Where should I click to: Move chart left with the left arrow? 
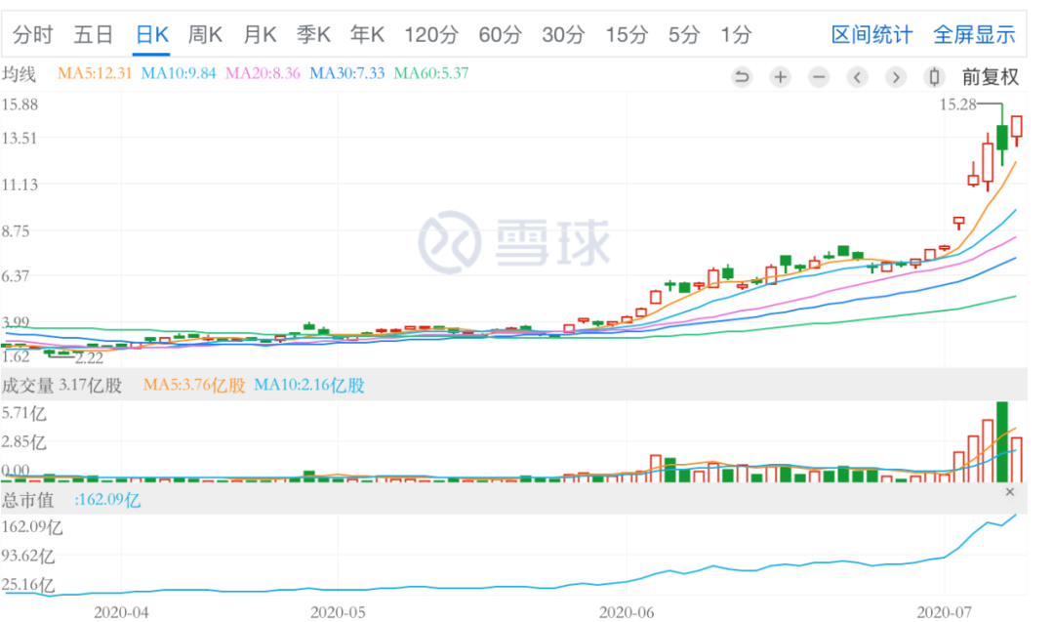pos(857,77)
